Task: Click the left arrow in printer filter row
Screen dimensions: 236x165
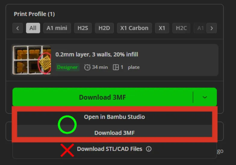Action: point(17,28)
